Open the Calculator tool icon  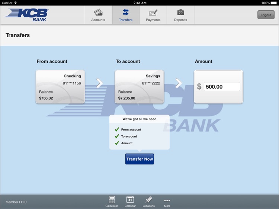click(x=112, y=200)
